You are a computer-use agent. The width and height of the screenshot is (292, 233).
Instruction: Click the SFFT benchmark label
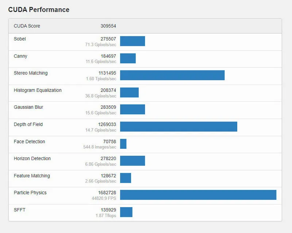coord(20,210)
